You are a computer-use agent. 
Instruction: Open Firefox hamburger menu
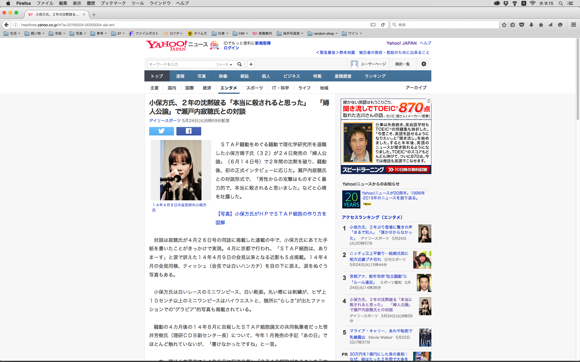[573, 25]
